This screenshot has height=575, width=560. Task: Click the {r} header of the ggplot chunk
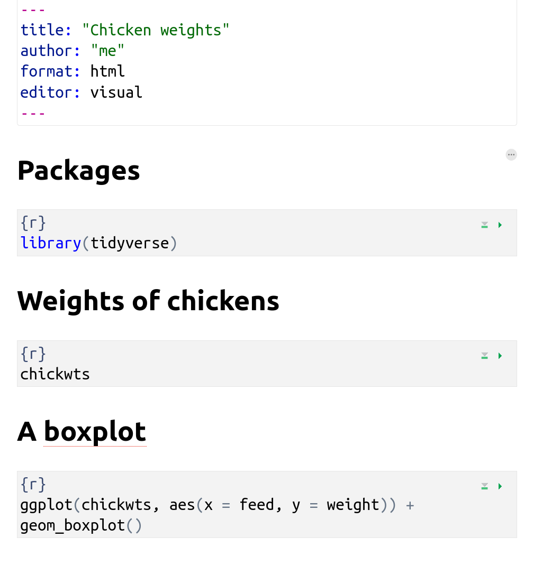pos(33,485)
